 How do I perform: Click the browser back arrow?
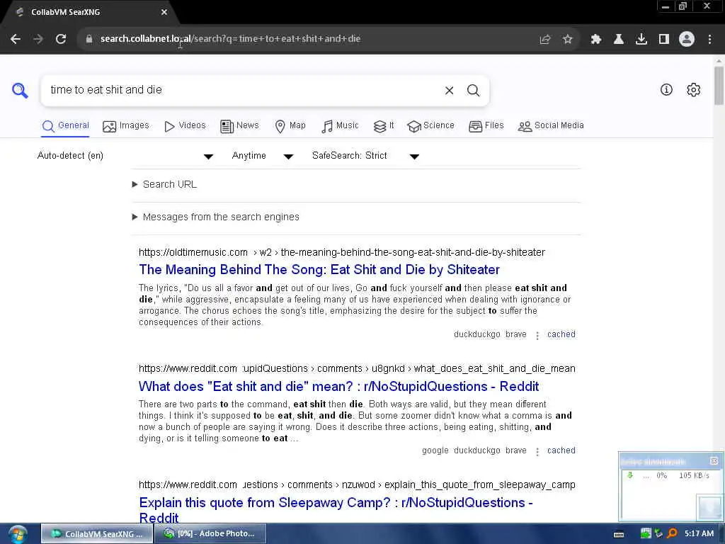(x=16, y=39)
